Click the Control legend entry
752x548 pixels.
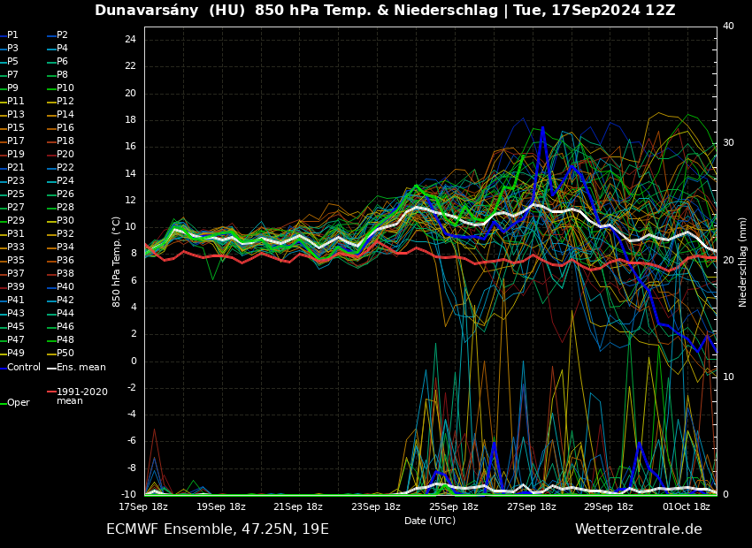23,367
